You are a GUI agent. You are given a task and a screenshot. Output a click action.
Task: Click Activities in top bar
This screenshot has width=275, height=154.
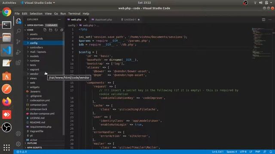pyautogui.click(x=9, y=3)
